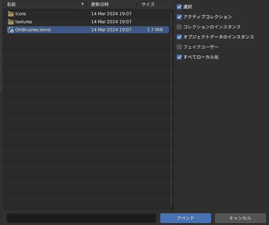Click the フェイクユーザー label text
The height and width of the screenshot is (225, 269).
click(x=201, y=47)
